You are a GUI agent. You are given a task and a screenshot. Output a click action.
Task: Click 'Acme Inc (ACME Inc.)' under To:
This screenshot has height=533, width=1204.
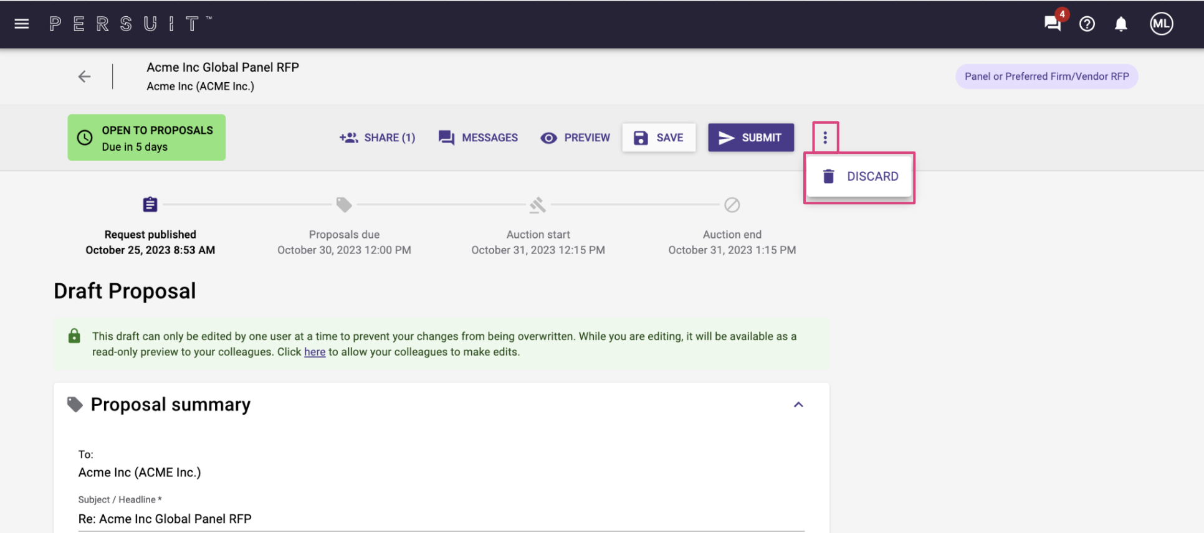[140, 473]
